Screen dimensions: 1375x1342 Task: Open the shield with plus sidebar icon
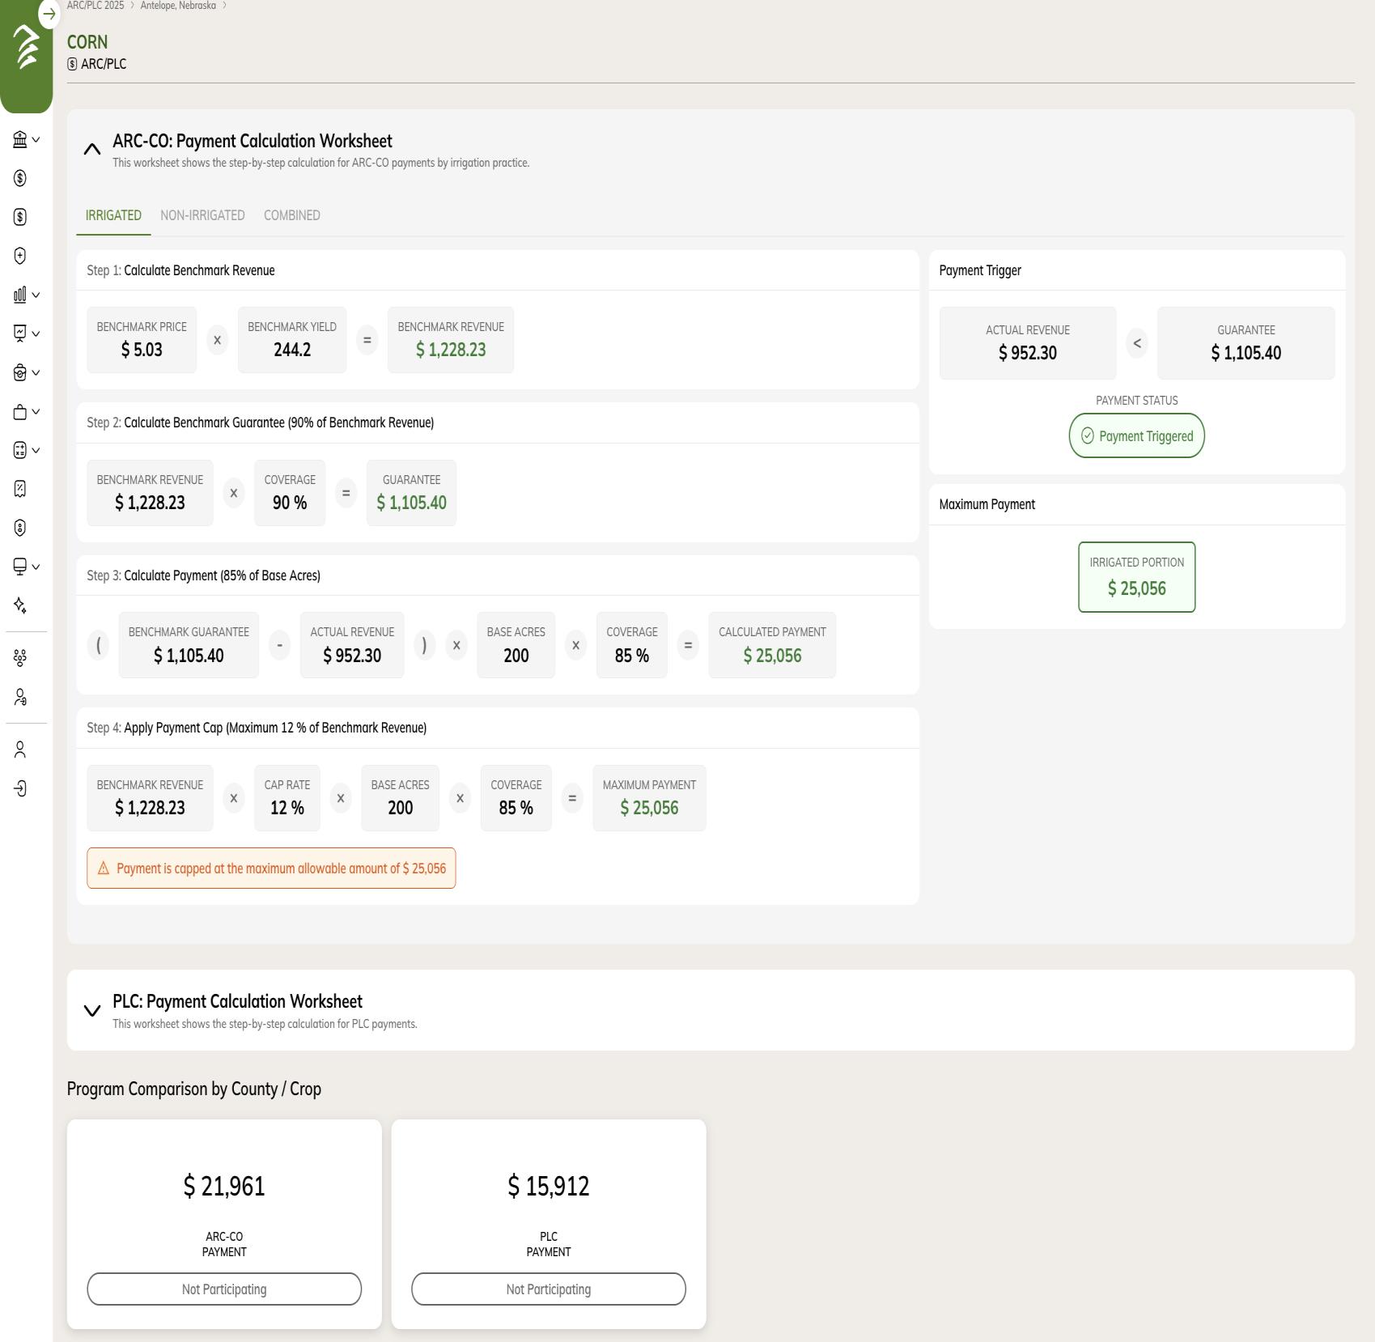coord(20,256)
